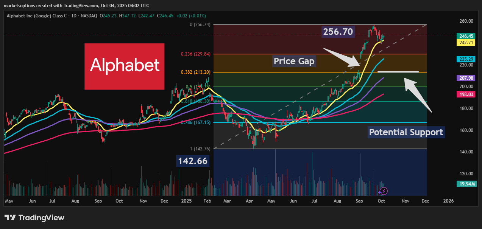The image size is (482, 229).
Task: Select the '256.70' annotation label
Action: point(338,31)
